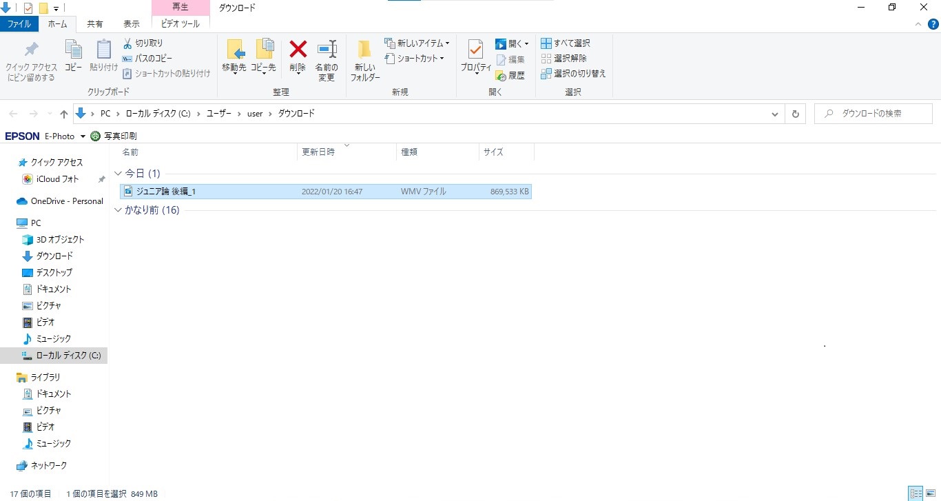Refresh the Downloads folder view

point(796,114)
